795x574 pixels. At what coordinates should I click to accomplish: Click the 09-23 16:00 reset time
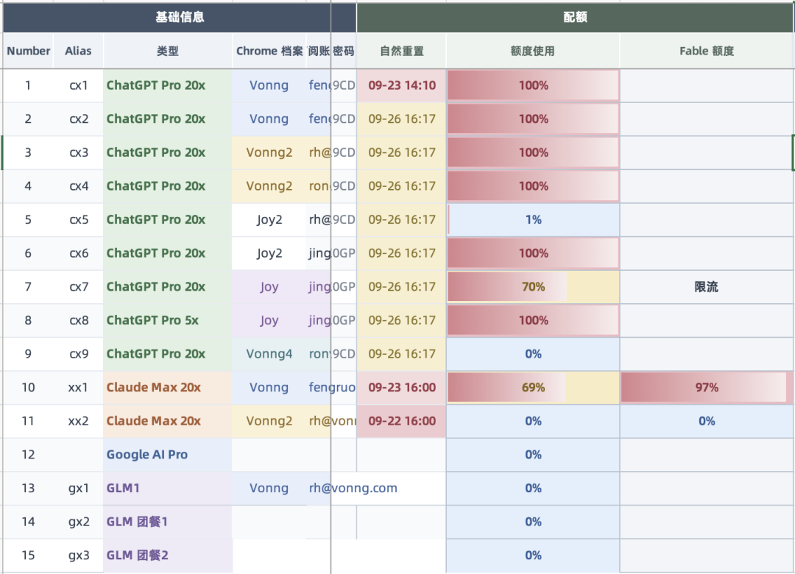tap(402, 387)
